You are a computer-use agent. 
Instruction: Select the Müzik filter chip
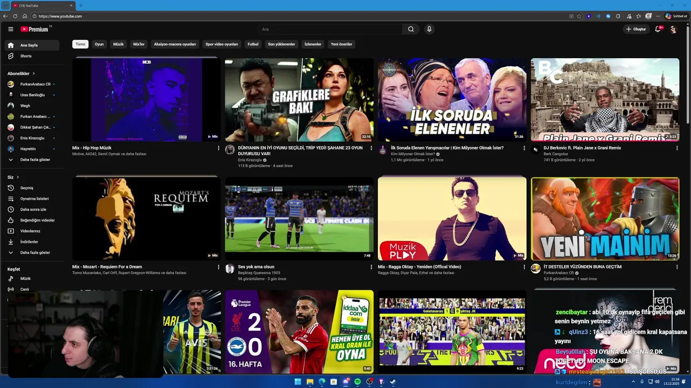point(118,44)
